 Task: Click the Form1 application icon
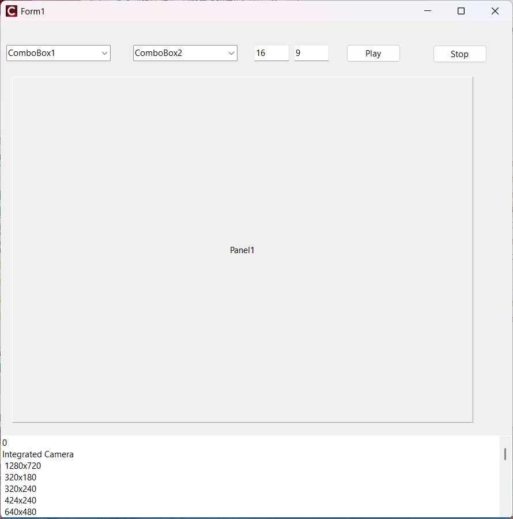tap(12, 12)
